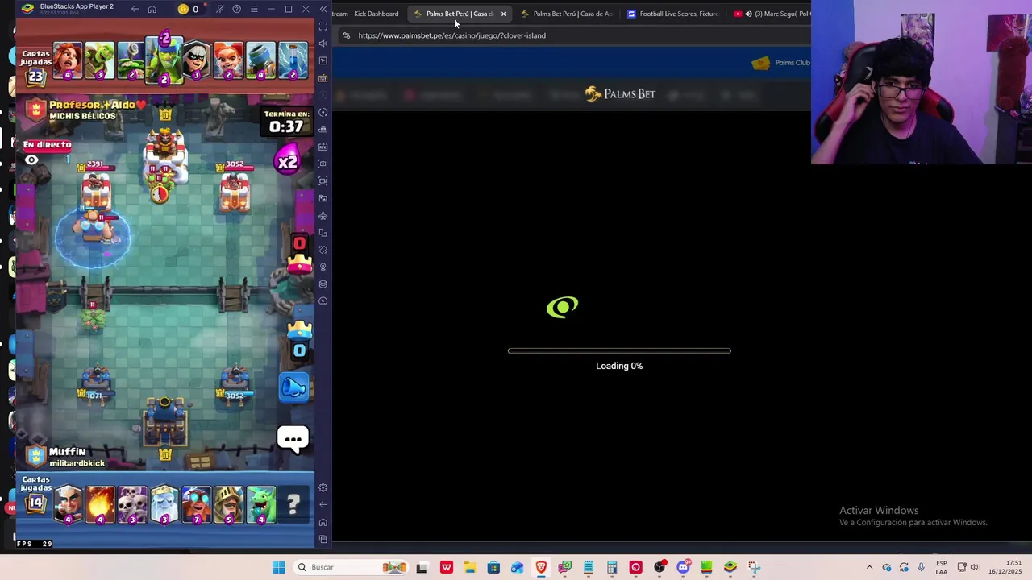The width and height of the screenshot is (1032, 580).
Task: Click the game loading progress bar
Action: 619,351
